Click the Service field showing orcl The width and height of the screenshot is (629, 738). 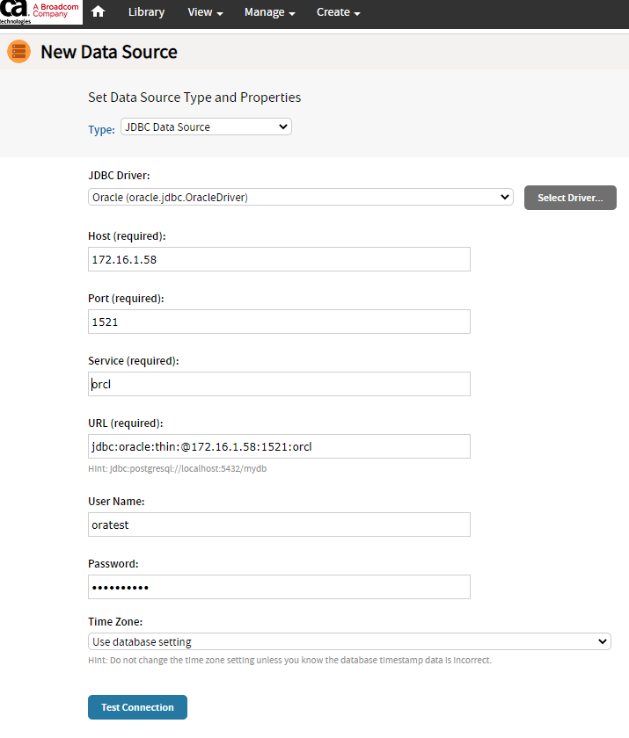point(279,383)
